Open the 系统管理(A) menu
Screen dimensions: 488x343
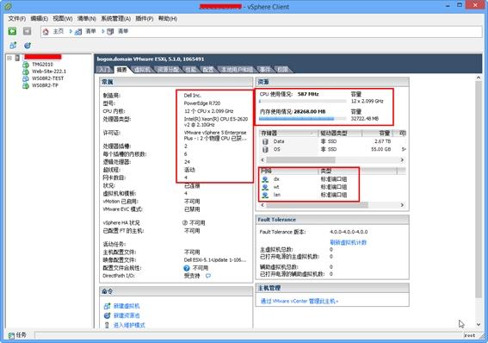tap(116, 19)
